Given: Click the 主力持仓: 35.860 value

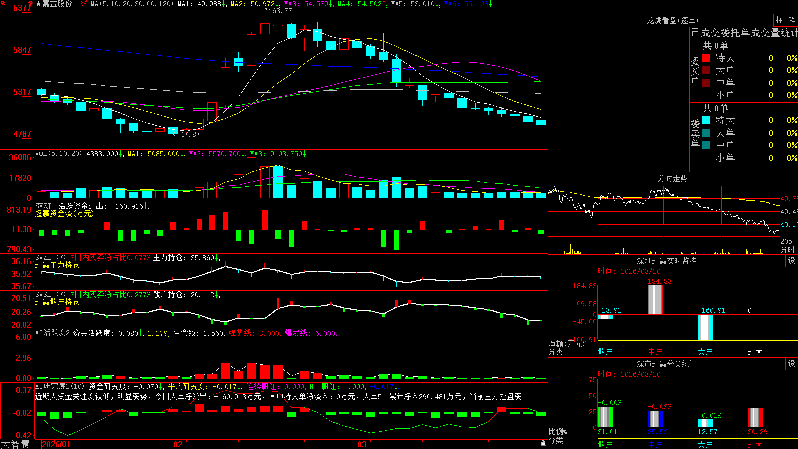Looking at the screenshot, I should coord(183,258).
